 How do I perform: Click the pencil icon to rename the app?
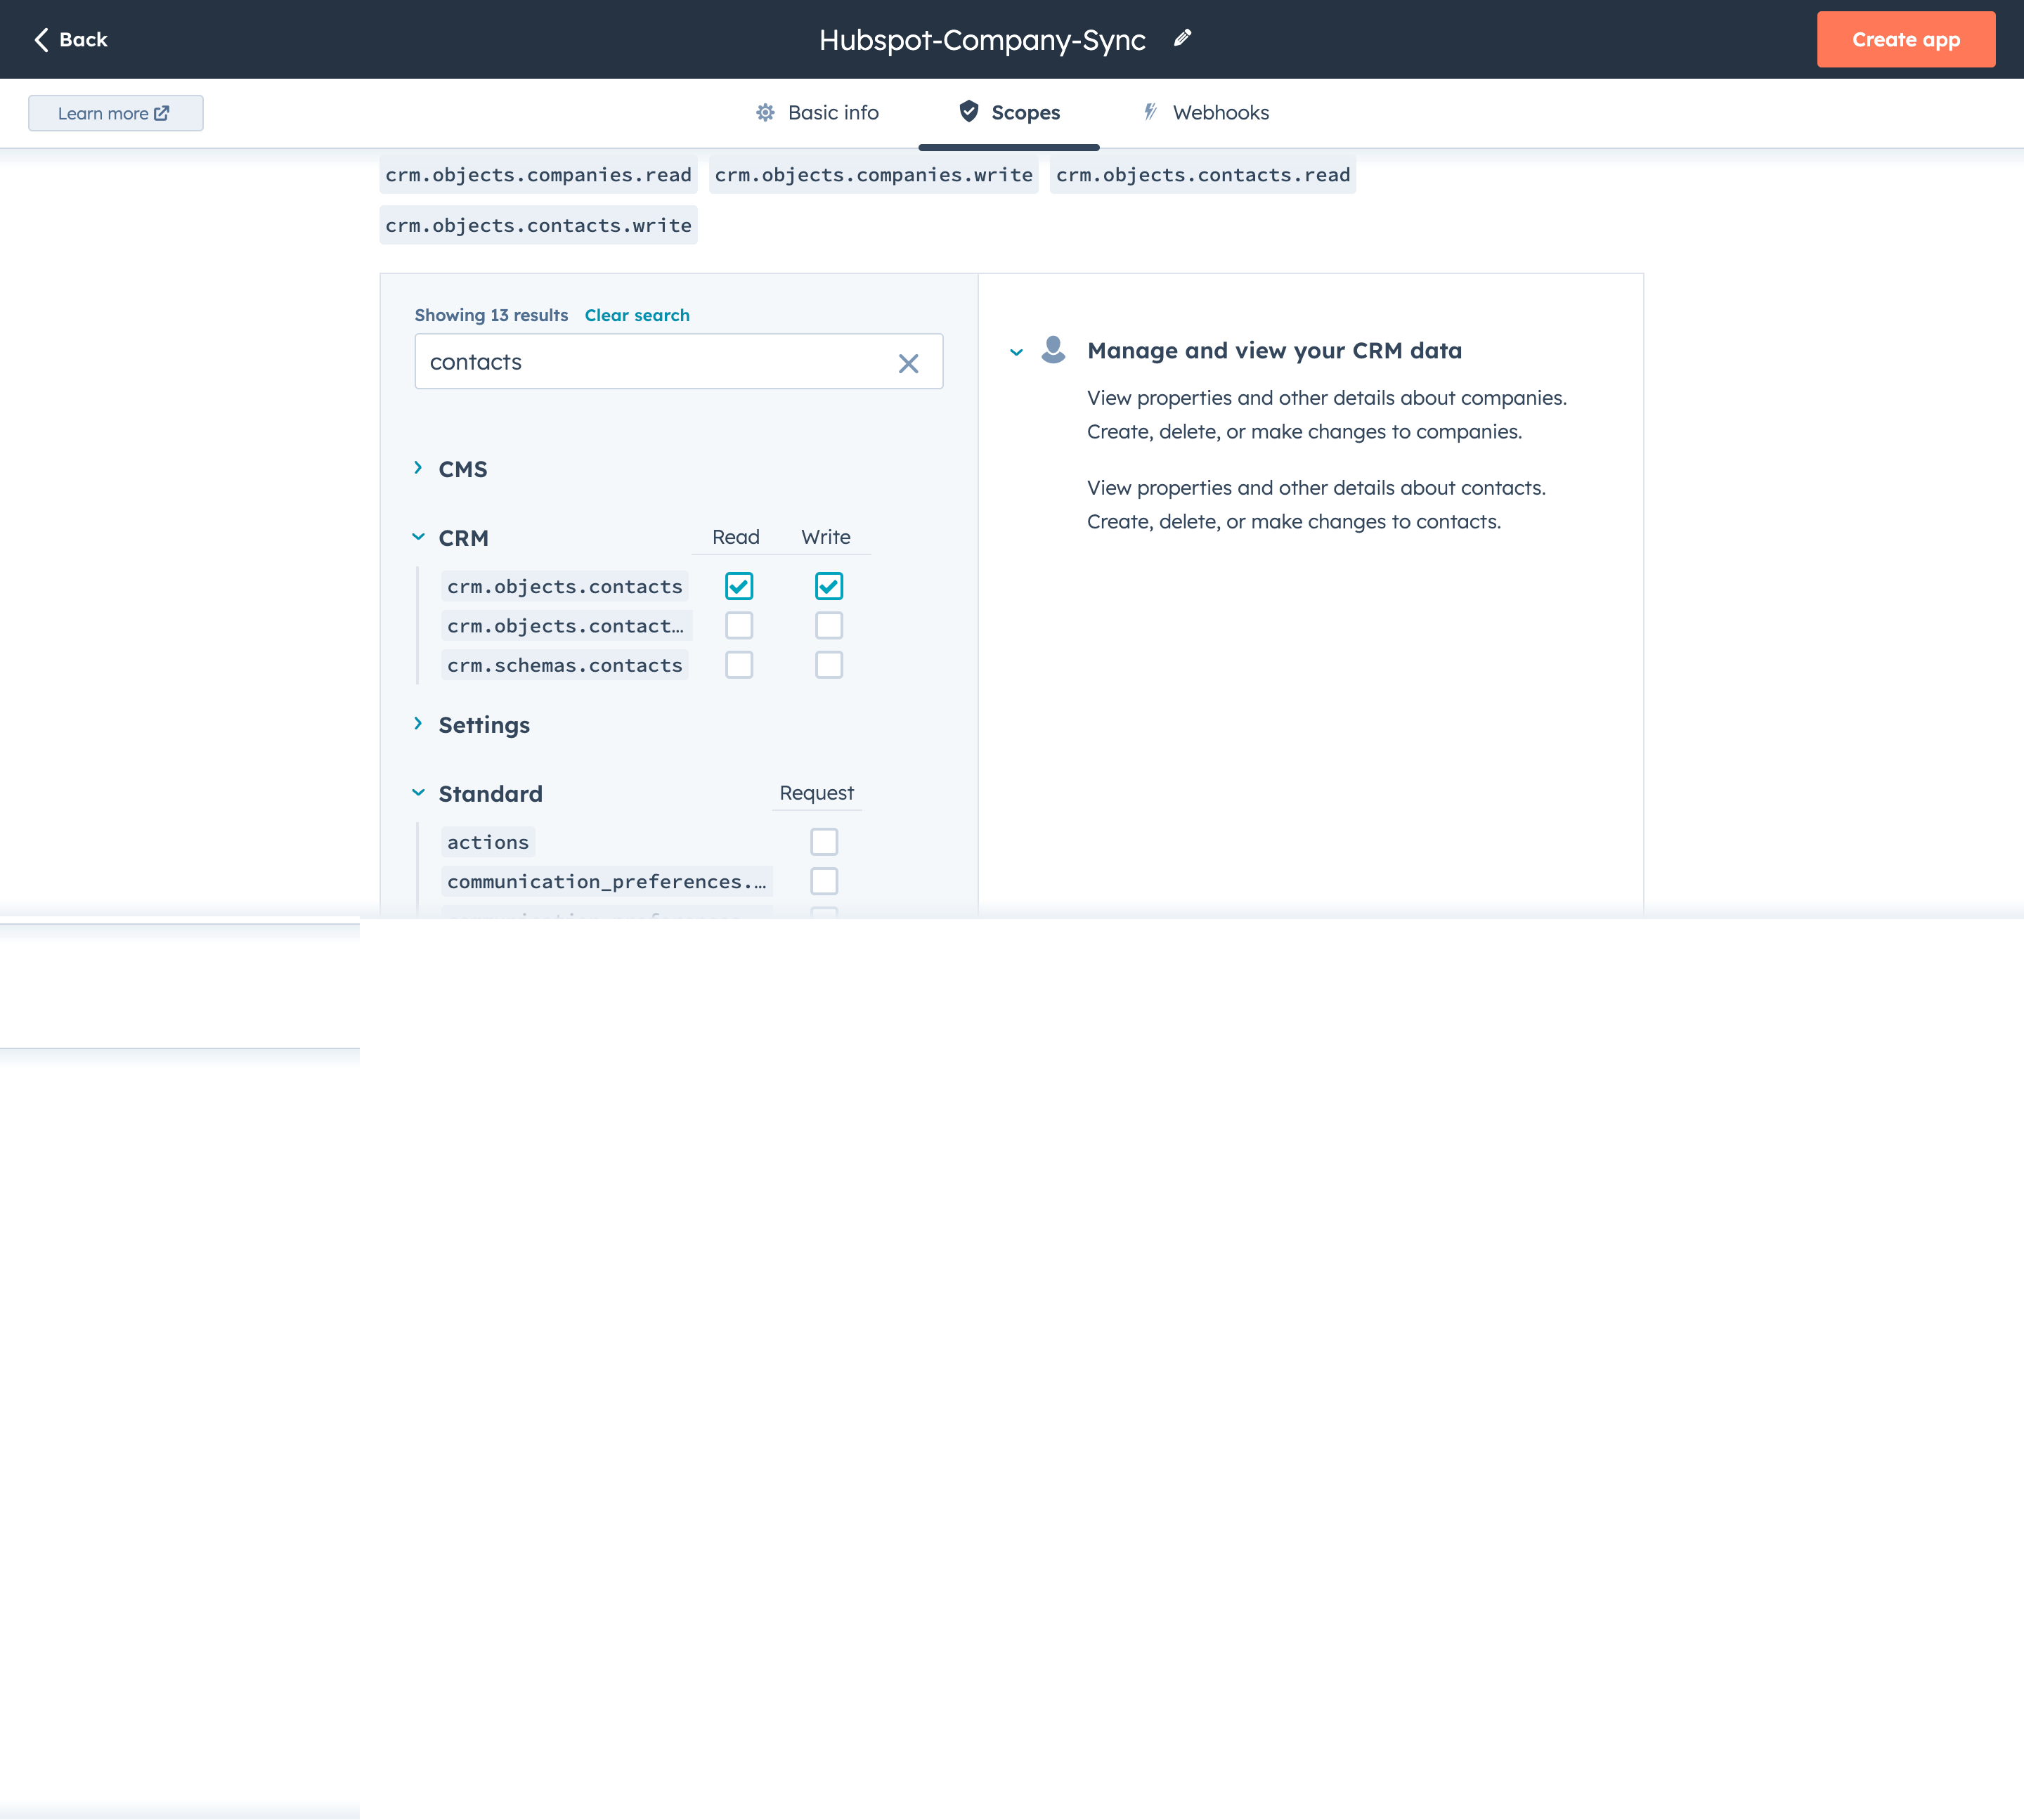[x=1182, y=38]
